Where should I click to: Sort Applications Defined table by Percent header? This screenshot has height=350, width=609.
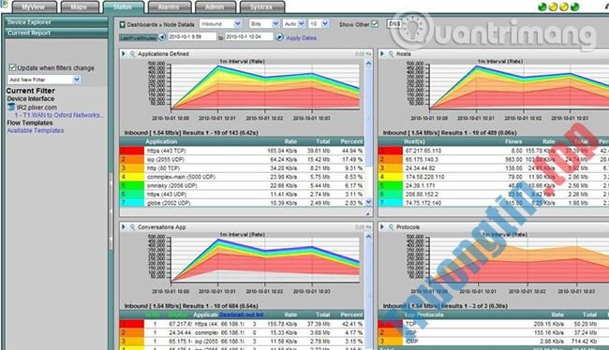click(351, 141)
